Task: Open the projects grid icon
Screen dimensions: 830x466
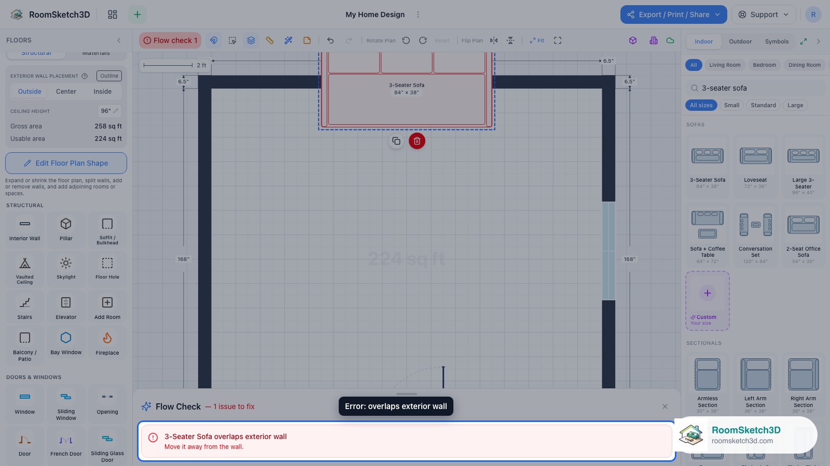Action: (113, 14)
